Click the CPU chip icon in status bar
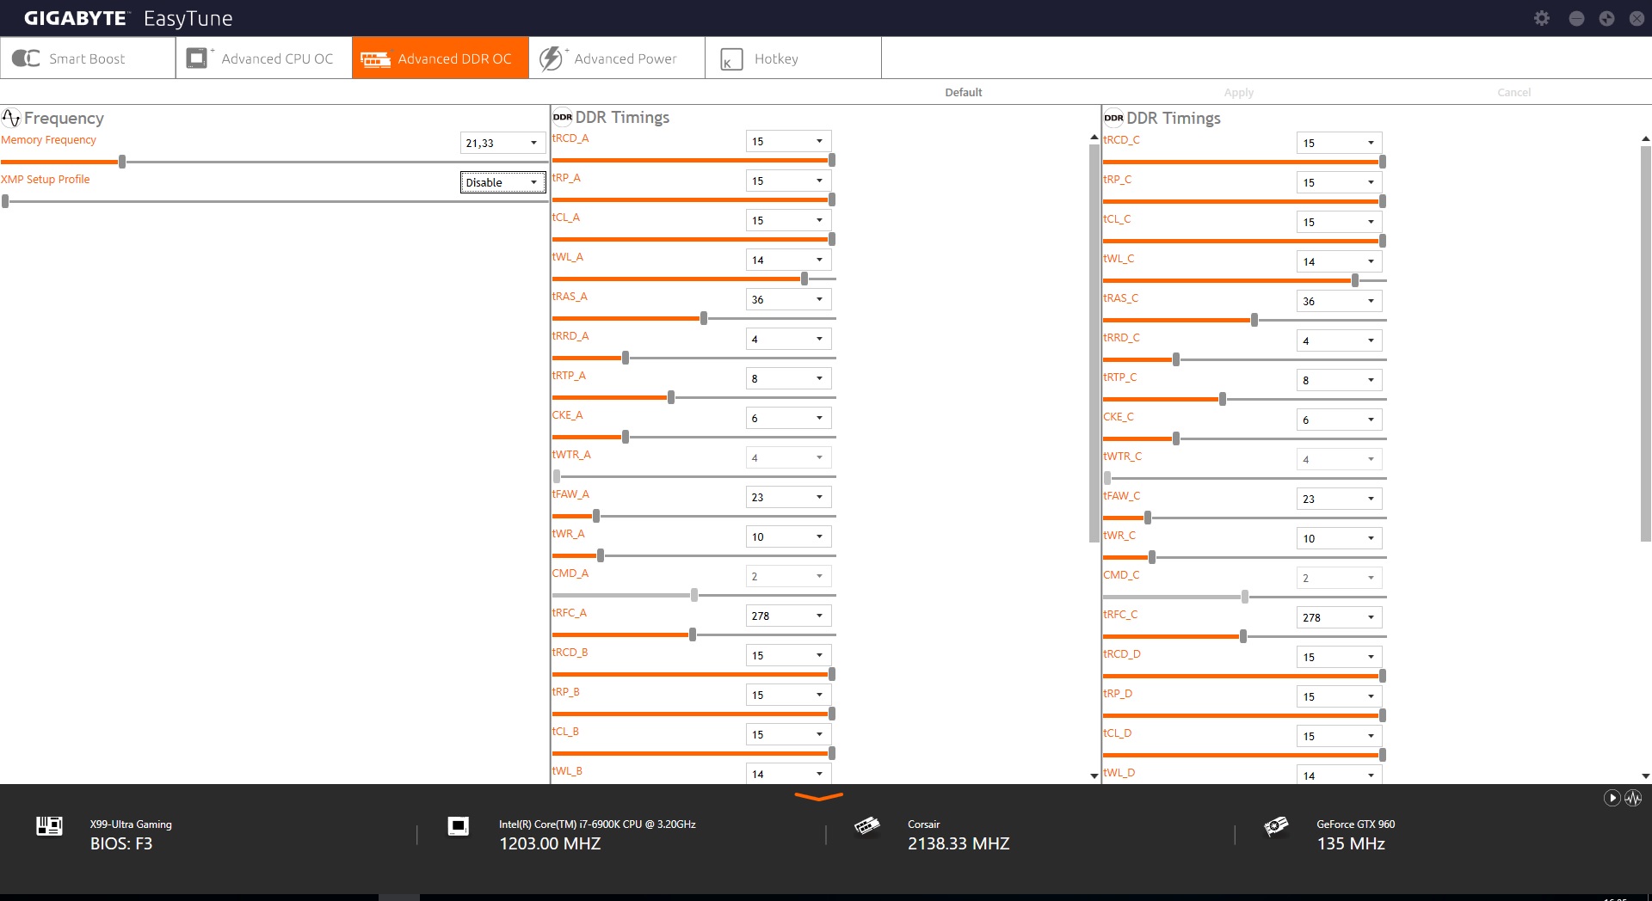This screenshot has height=901, width=1652. point(458,826)
